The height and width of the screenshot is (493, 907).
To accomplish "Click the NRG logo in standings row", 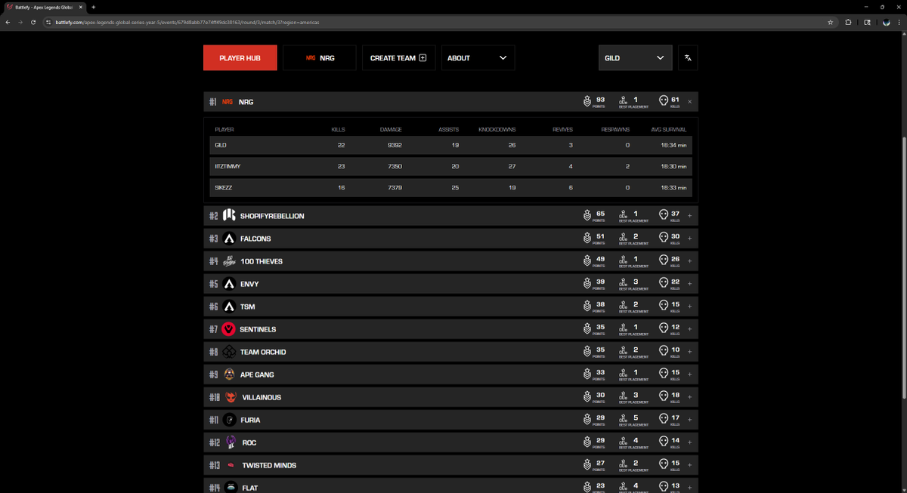I will (x=228, y=102).
